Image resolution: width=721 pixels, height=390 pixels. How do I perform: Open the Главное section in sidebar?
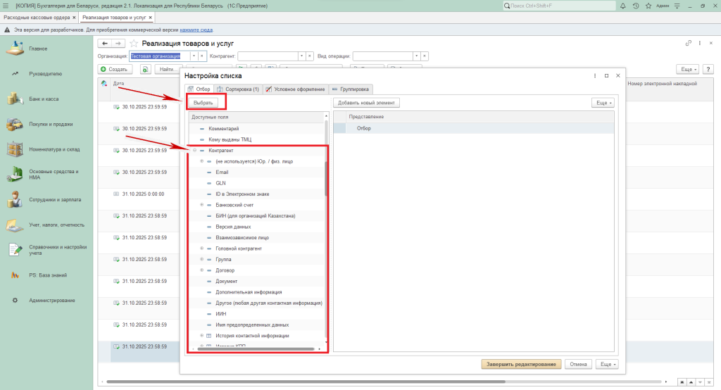(x=38, y=49)
